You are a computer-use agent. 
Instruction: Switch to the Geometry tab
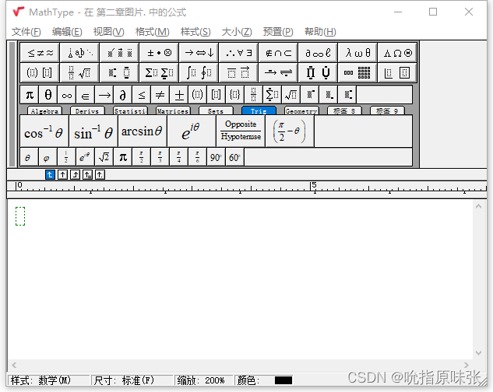click(x=301, y=111)
